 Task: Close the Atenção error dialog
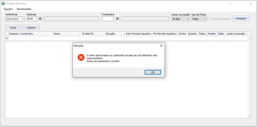pyautogui.click(x=161, y=46)
